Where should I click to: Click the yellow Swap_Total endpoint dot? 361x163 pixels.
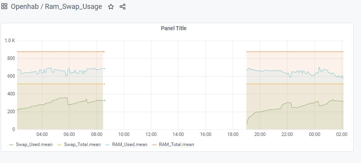click(104, 84)
